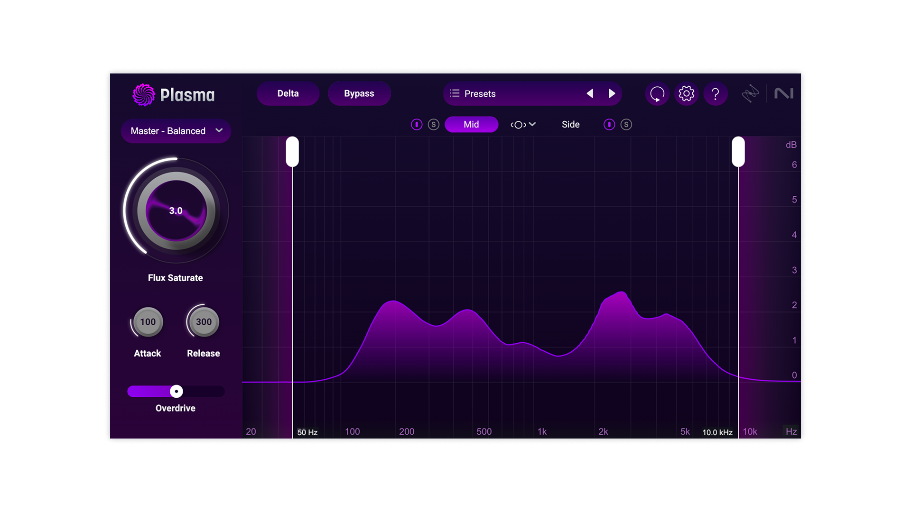The height and width of the screenshot is (512, 911).
Task: Load the next preset with right arrow
Action: coord(612,94)
